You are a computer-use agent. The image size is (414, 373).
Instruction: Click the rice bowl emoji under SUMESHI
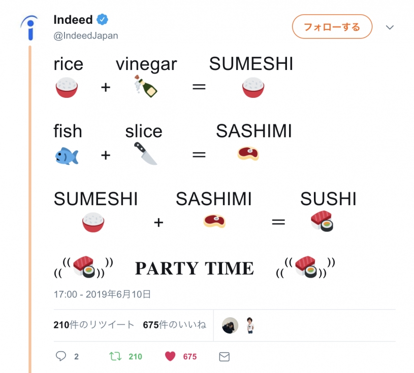click(253, 87)
